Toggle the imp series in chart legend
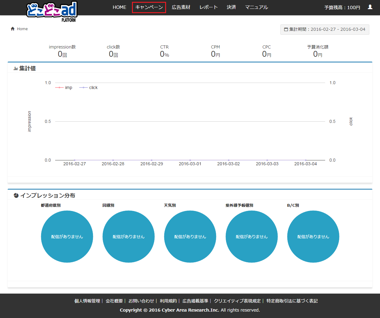 pyautogui.click(x=64, y=88)
